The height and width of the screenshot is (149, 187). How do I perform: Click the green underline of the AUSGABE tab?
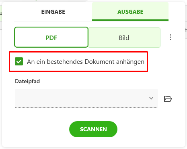click(130, 20)
